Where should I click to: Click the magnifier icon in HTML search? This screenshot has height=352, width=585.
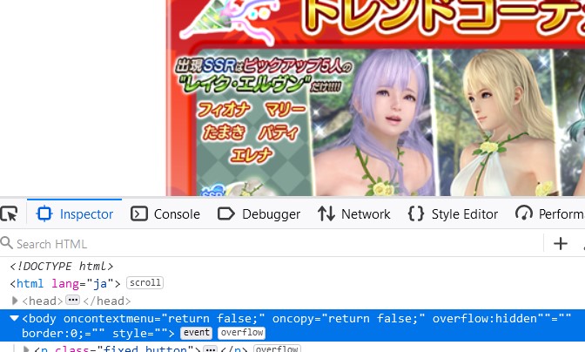click(x=7, y=243)
